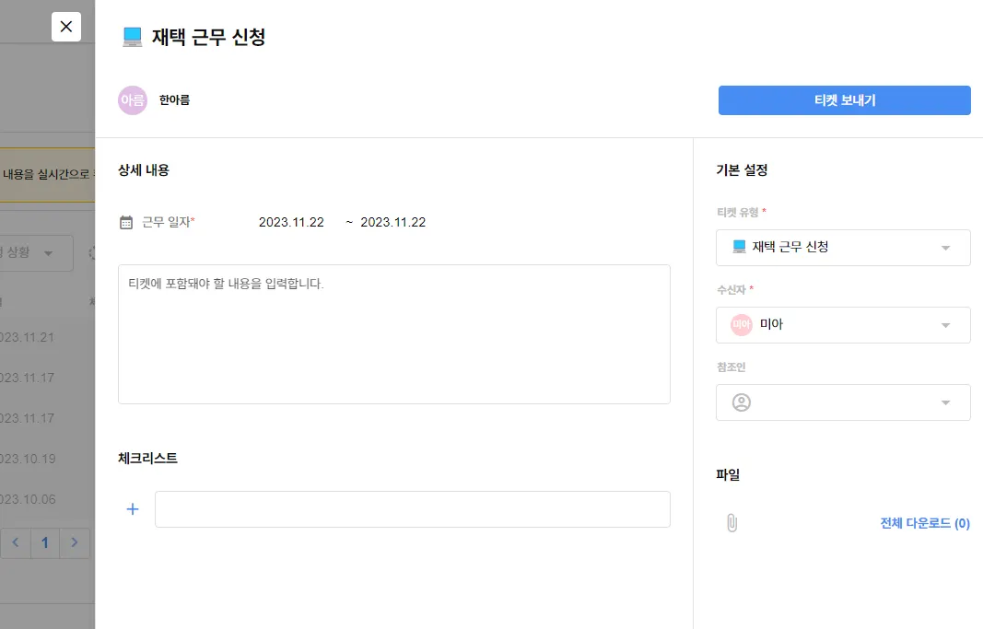Click the laptop icon beside 재택 근무 신청 title
Viewport: 983px width, 629px height.
click(133, 37)
